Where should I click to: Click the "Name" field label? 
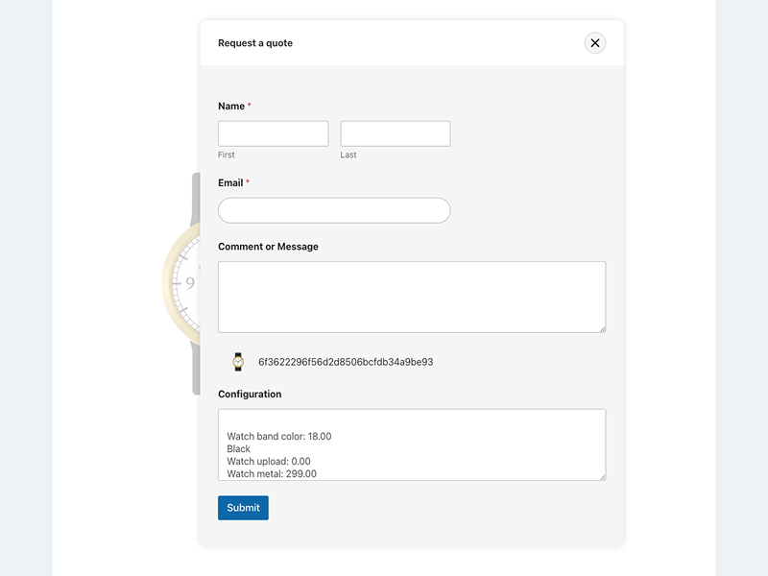pos(231,107)
